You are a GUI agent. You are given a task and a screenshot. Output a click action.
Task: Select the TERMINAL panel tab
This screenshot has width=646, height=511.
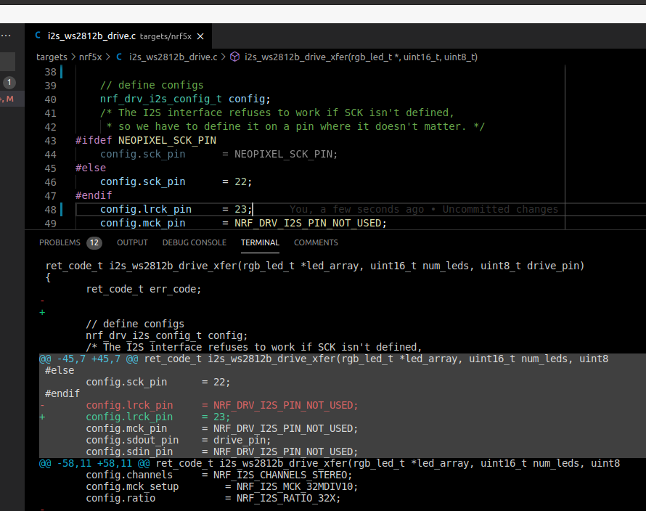pos(260,242)
